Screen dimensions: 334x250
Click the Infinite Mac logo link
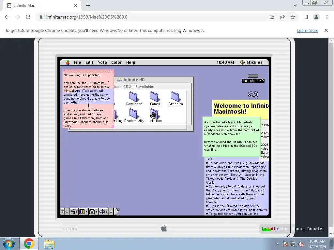point(275,229)
